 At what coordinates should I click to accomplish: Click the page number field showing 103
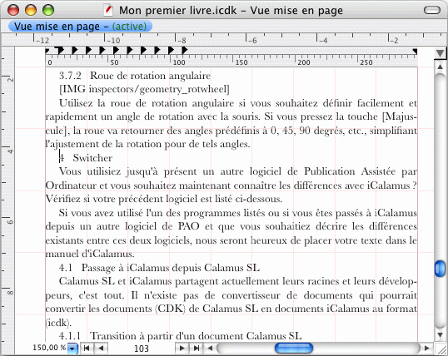pyautogui.click(x=141, y=349)
